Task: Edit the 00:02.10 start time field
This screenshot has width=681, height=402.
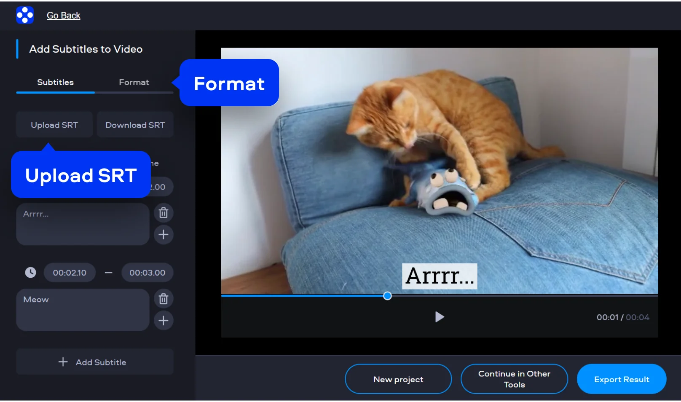Action: pos(70,273)
